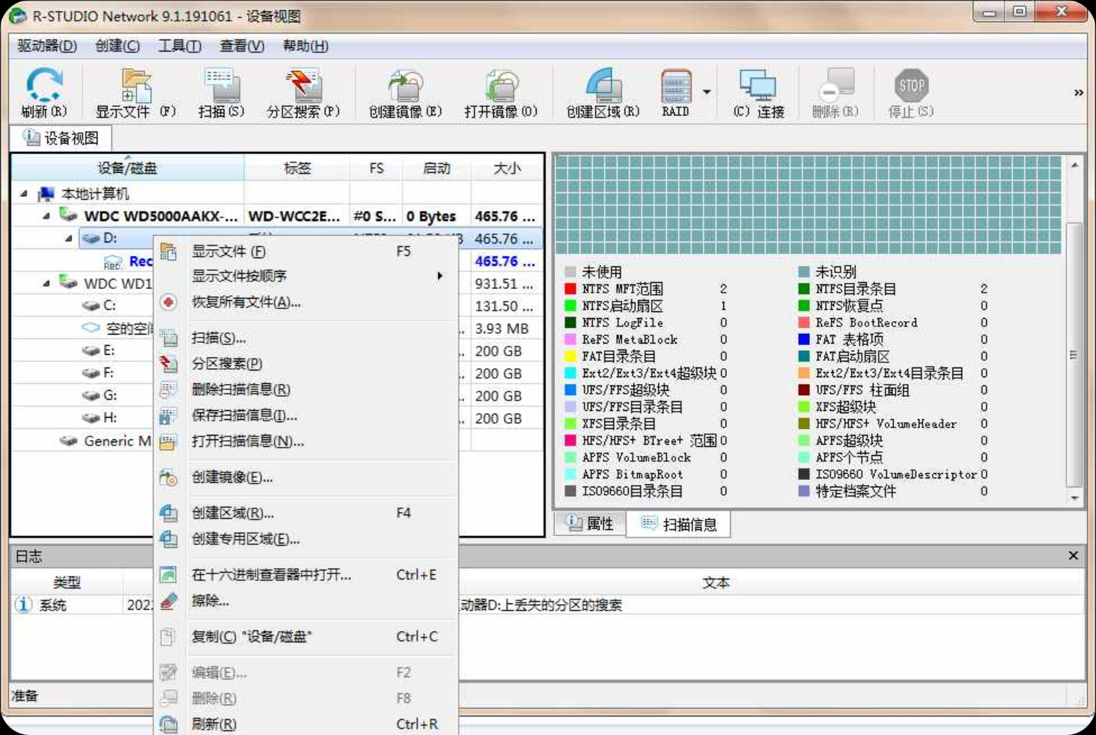Viewport: 1096px width, 735px height.
Task: Choose 保存扫描信息(I)... in context menu
Action: [305, 415]
